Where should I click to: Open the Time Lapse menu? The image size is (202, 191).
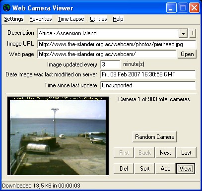pos(71,19)
